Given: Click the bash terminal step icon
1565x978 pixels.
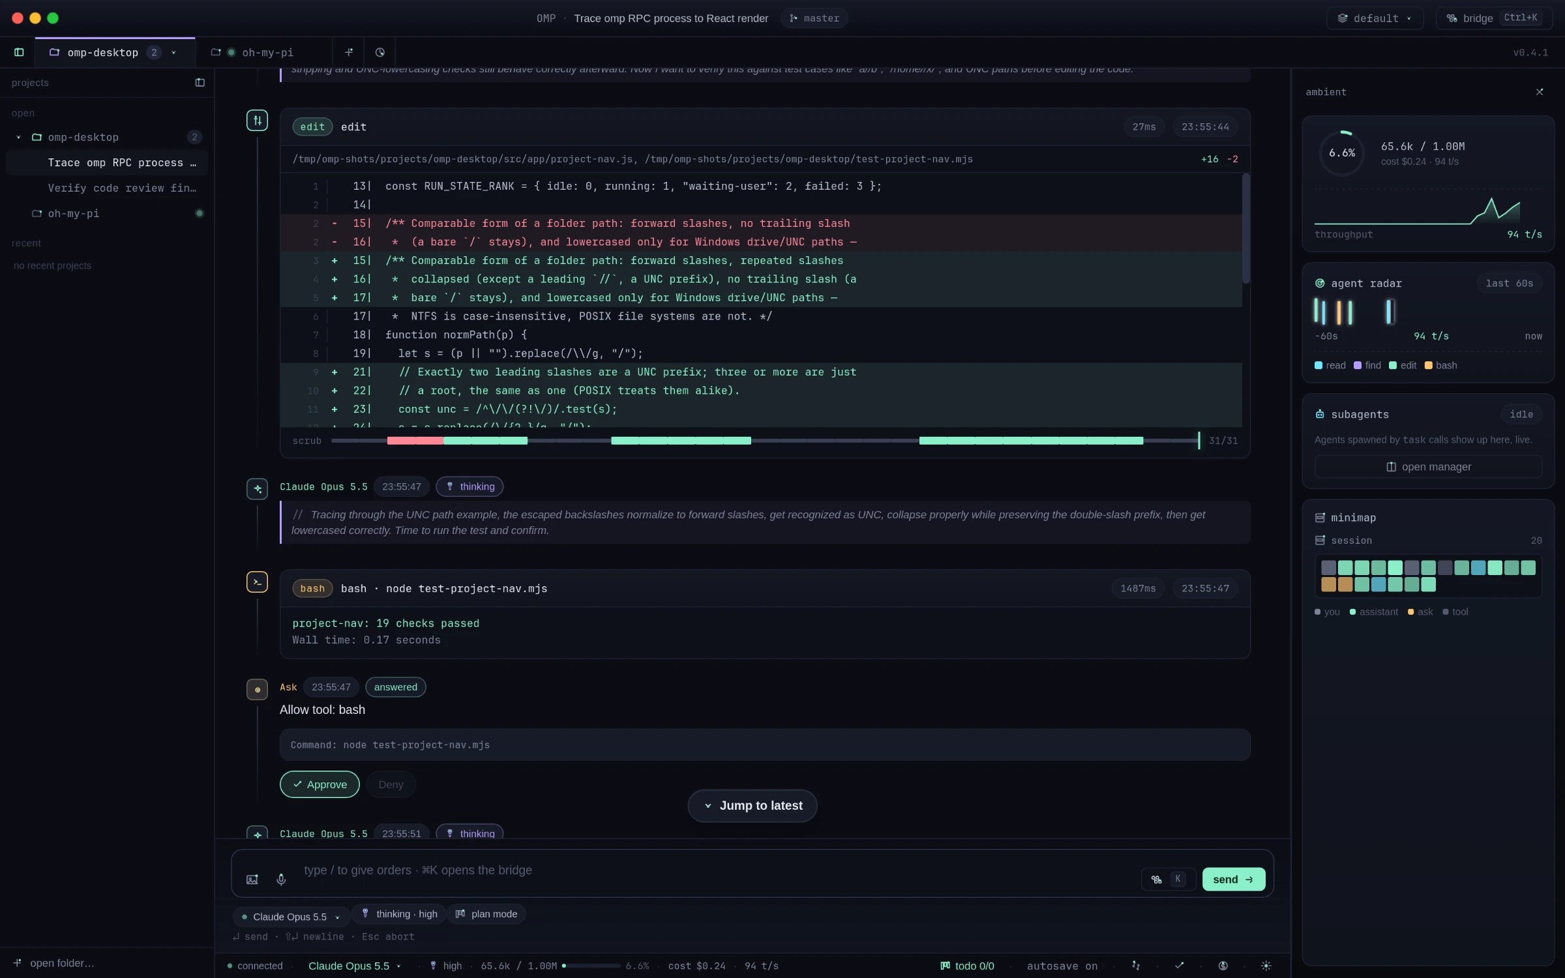Looking at the screenshot, I should [x=257, y=582].
